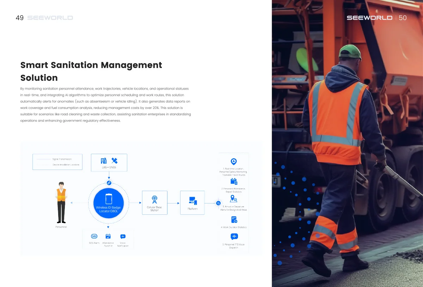Viewport: 423px width, 287px height.
Task: Click the Personnel Attendance report calendar icon
Action: pos(234,182)
